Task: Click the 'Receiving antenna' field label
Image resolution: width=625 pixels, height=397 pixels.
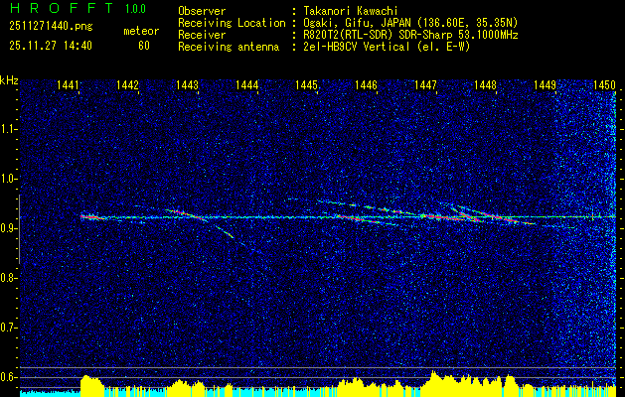Action: pyautogui.click(x=229, y=47)
